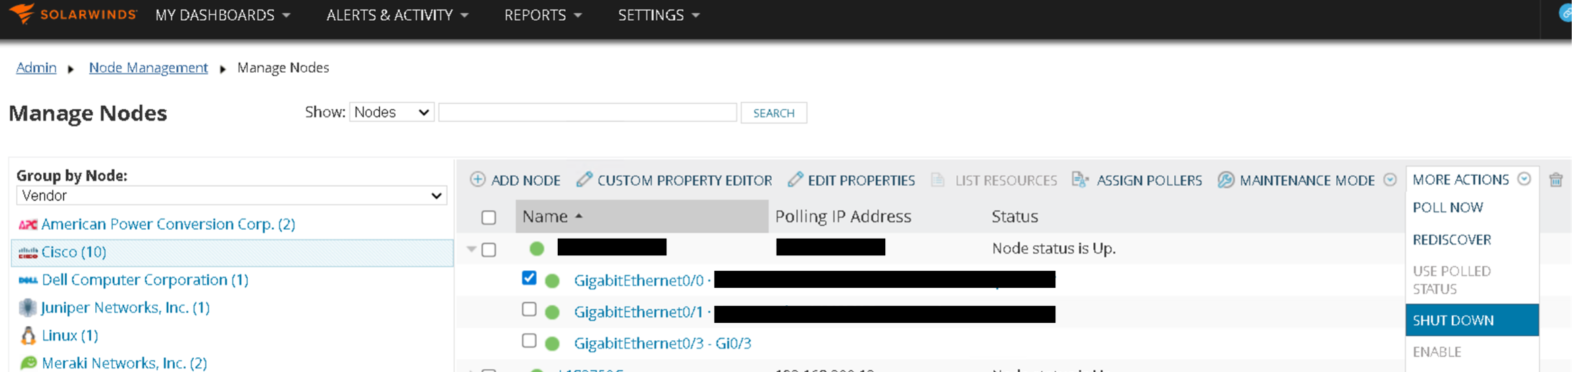Screen dimensions: 1572x372
Task: Open the Show Nodes dropdown
Action: [x=392, y=113]
